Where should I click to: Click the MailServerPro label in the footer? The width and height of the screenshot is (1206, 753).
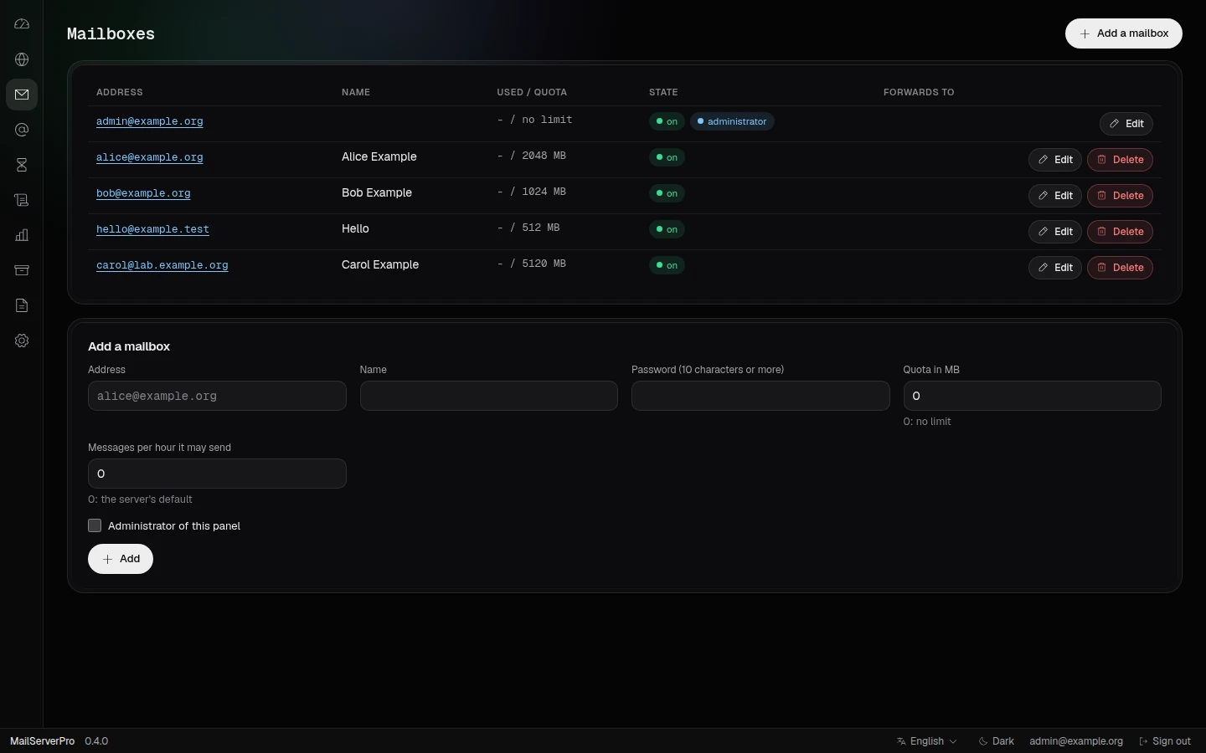(x=42, y=741)
